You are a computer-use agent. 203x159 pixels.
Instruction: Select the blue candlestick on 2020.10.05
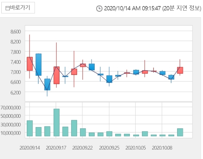click(136, 72)
